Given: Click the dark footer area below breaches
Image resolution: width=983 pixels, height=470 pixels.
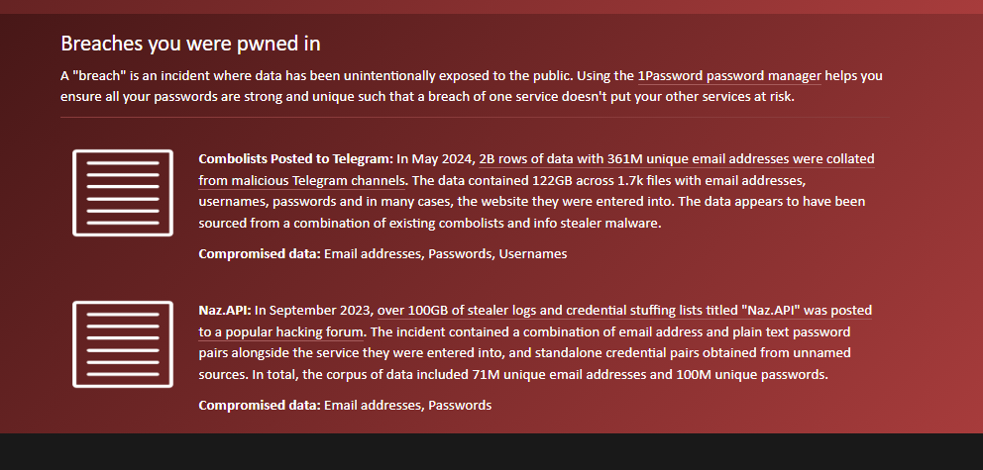Looking at the screenshot, I should 491,452.
